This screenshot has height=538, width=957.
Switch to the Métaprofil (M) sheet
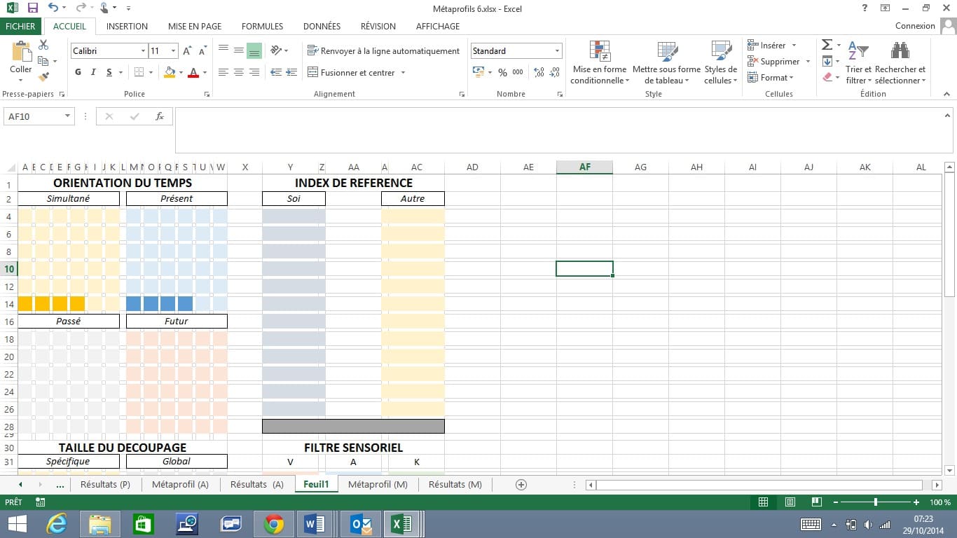(378, 484)
